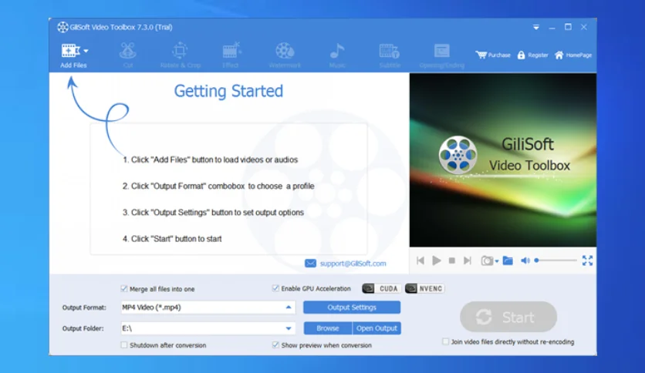The width and height of the screenshot is (645, 373).
Task: Click the Output Settings button
Action: coord(352,307)
